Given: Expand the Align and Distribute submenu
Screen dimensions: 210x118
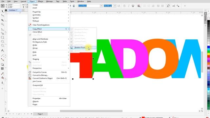Looking at the screenshot, I should point(49,39).
